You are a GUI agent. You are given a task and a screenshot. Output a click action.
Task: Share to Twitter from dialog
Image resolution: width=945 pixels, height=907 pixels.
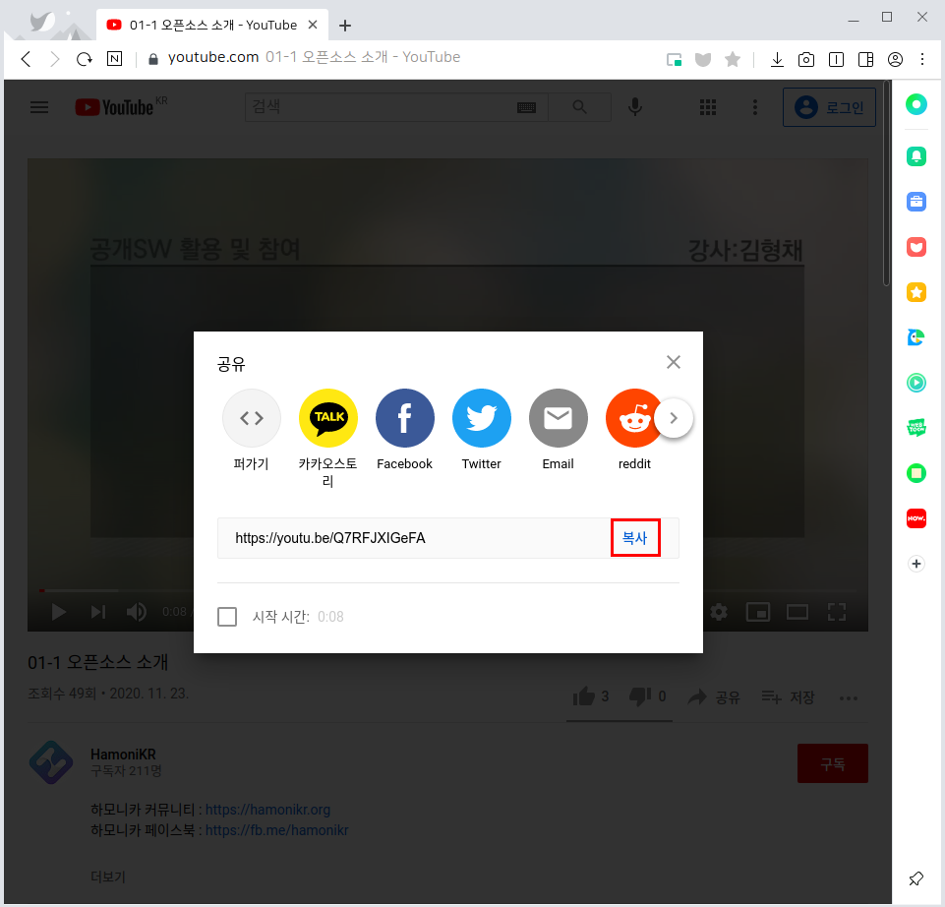click(x=481, y=418)
